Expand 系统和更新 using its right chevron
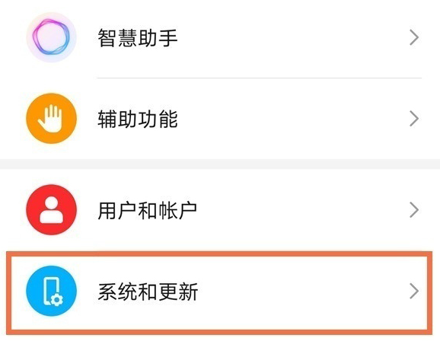This screenshot has height=341, width=440. (414, 291)
